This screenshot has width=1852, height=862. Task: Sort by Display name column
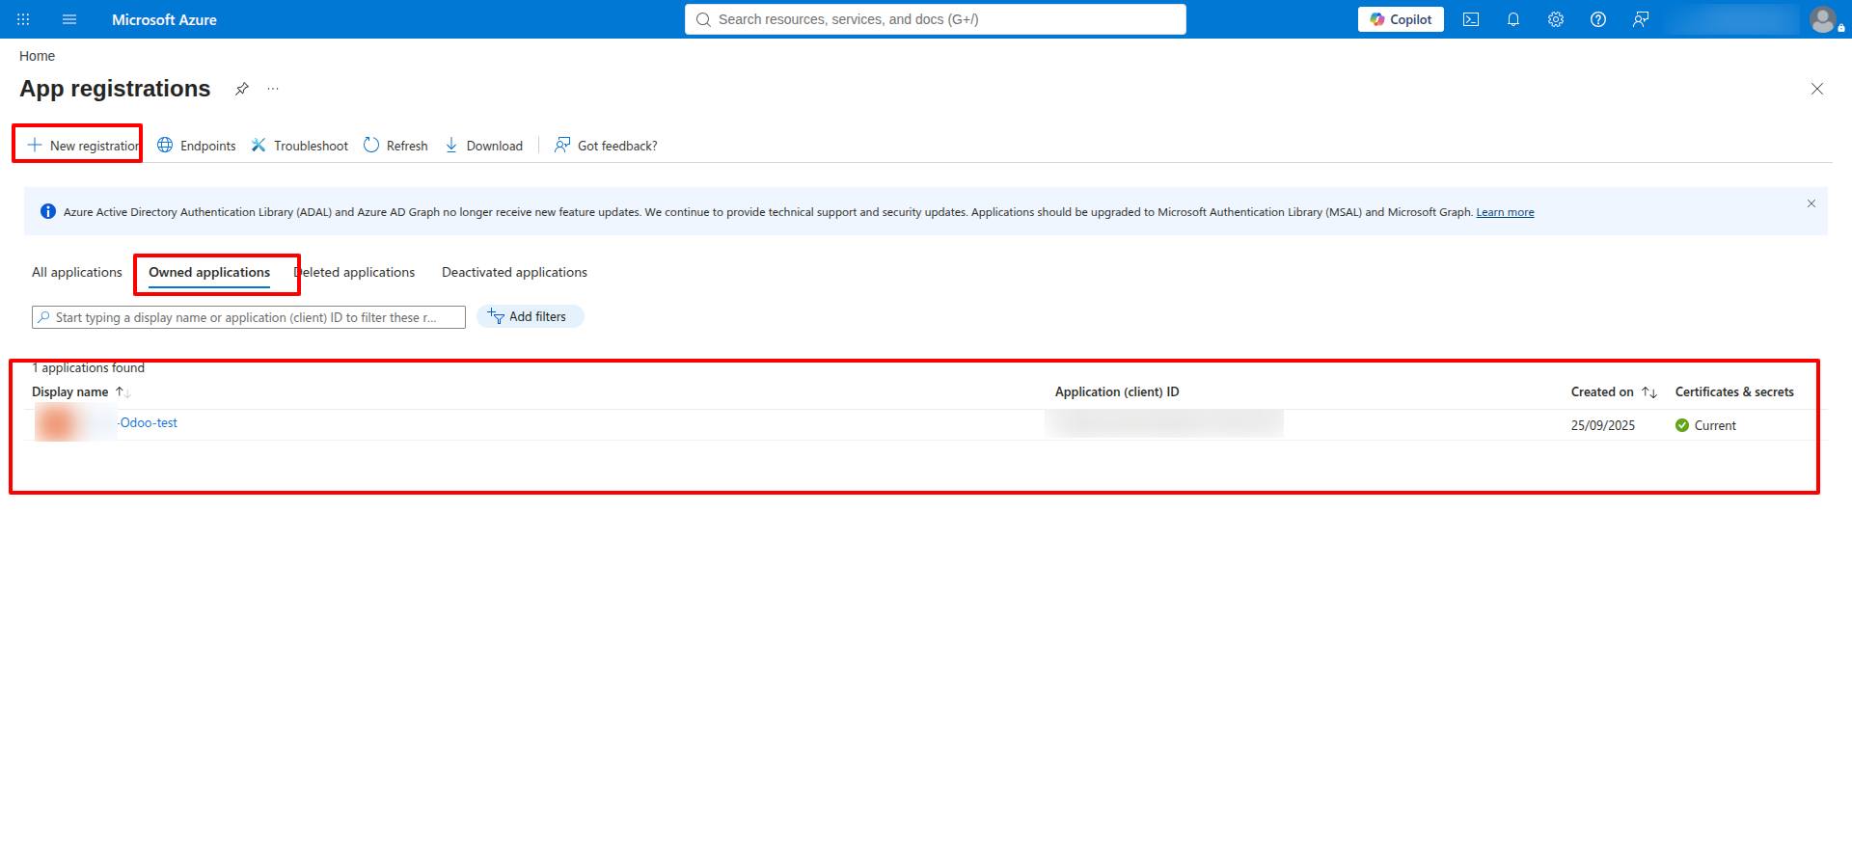click(x=81, y=392)
